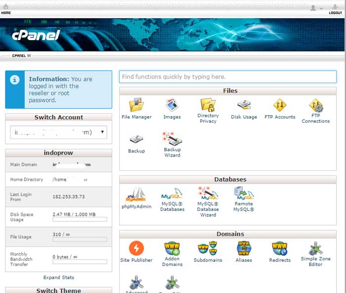
Task: Open FTP Connections icon
Action: tap(316, 105)
